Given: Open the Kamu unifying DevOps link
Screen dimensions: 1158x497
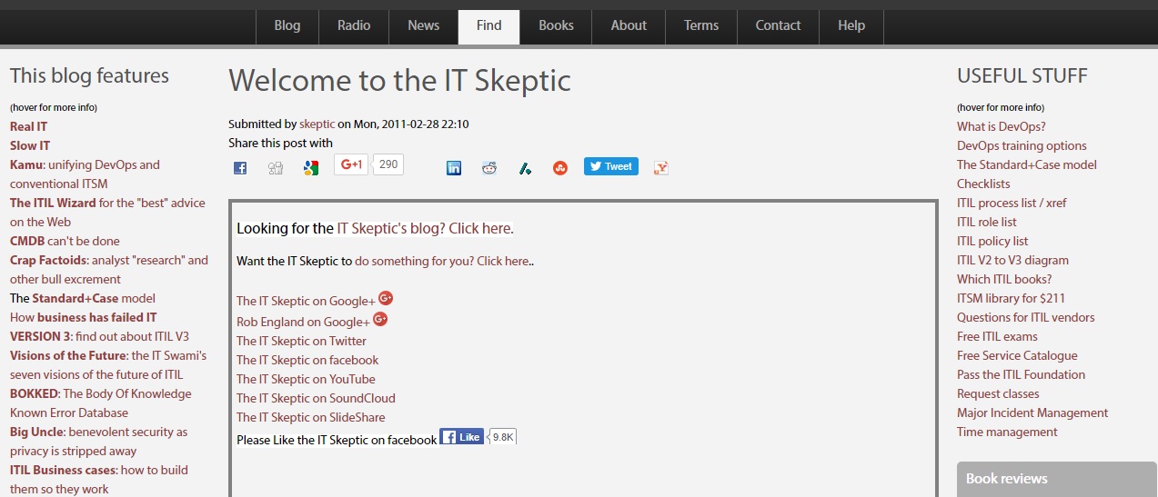Looking at the screenshot, I should [85, 174].
